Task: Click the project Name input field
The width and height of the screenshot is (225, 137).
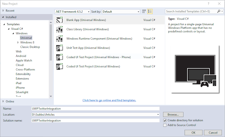Action: pos(95,109)
